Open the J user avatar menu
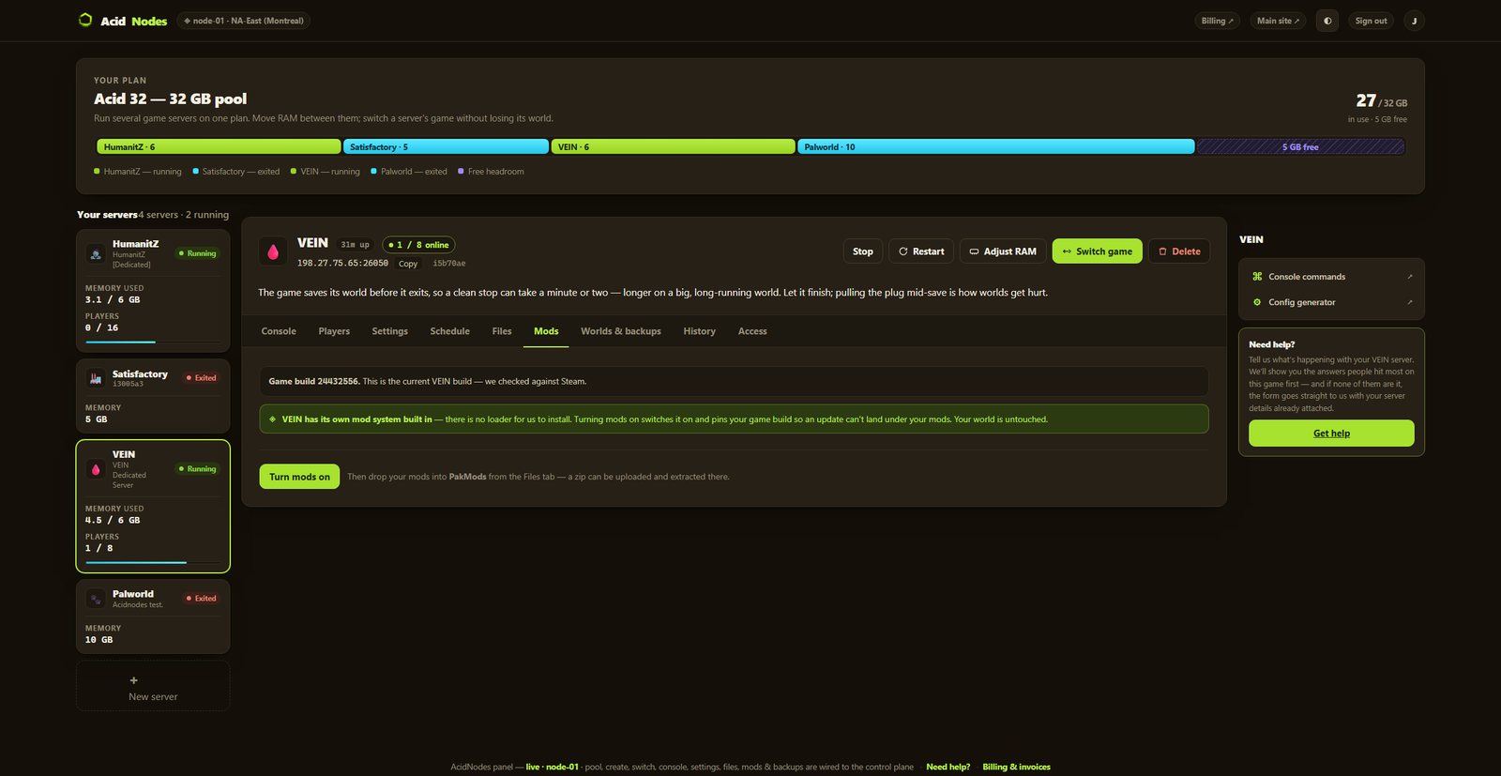 tap(1414, 21)
